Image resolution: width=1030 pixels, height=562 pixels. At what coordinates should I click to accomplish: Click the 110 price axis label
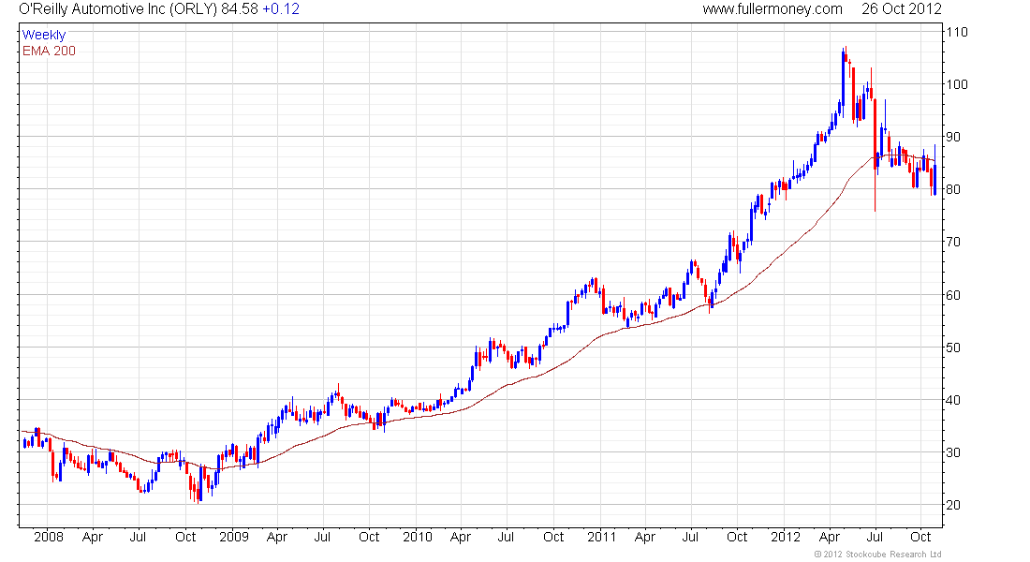tap(957, 32)
